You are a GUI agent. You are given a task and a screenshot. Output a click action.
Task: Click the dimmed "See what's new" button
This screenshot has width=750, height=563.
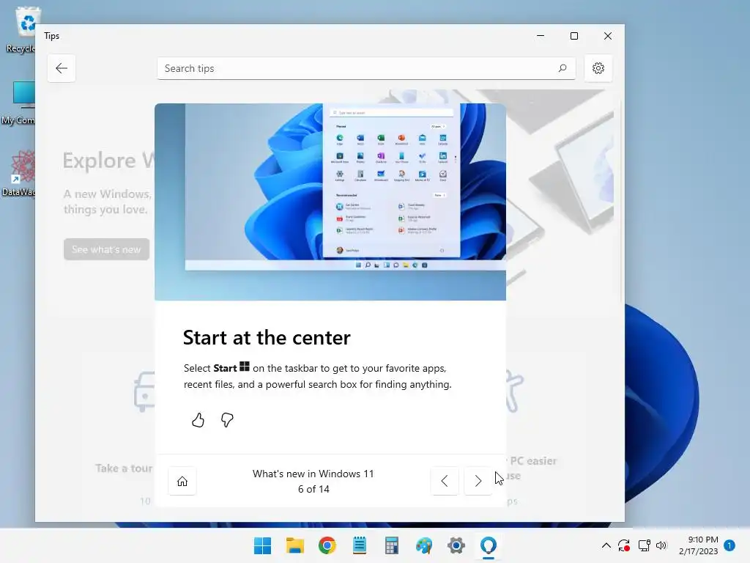click(x=106, y=249)
